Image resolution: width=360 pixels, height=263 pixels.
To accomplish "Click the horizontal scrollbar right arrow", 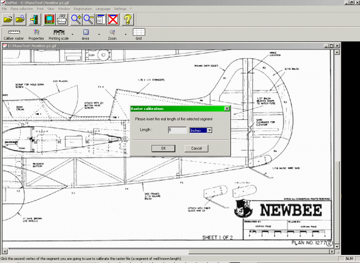I will click(x=332, y=252).
